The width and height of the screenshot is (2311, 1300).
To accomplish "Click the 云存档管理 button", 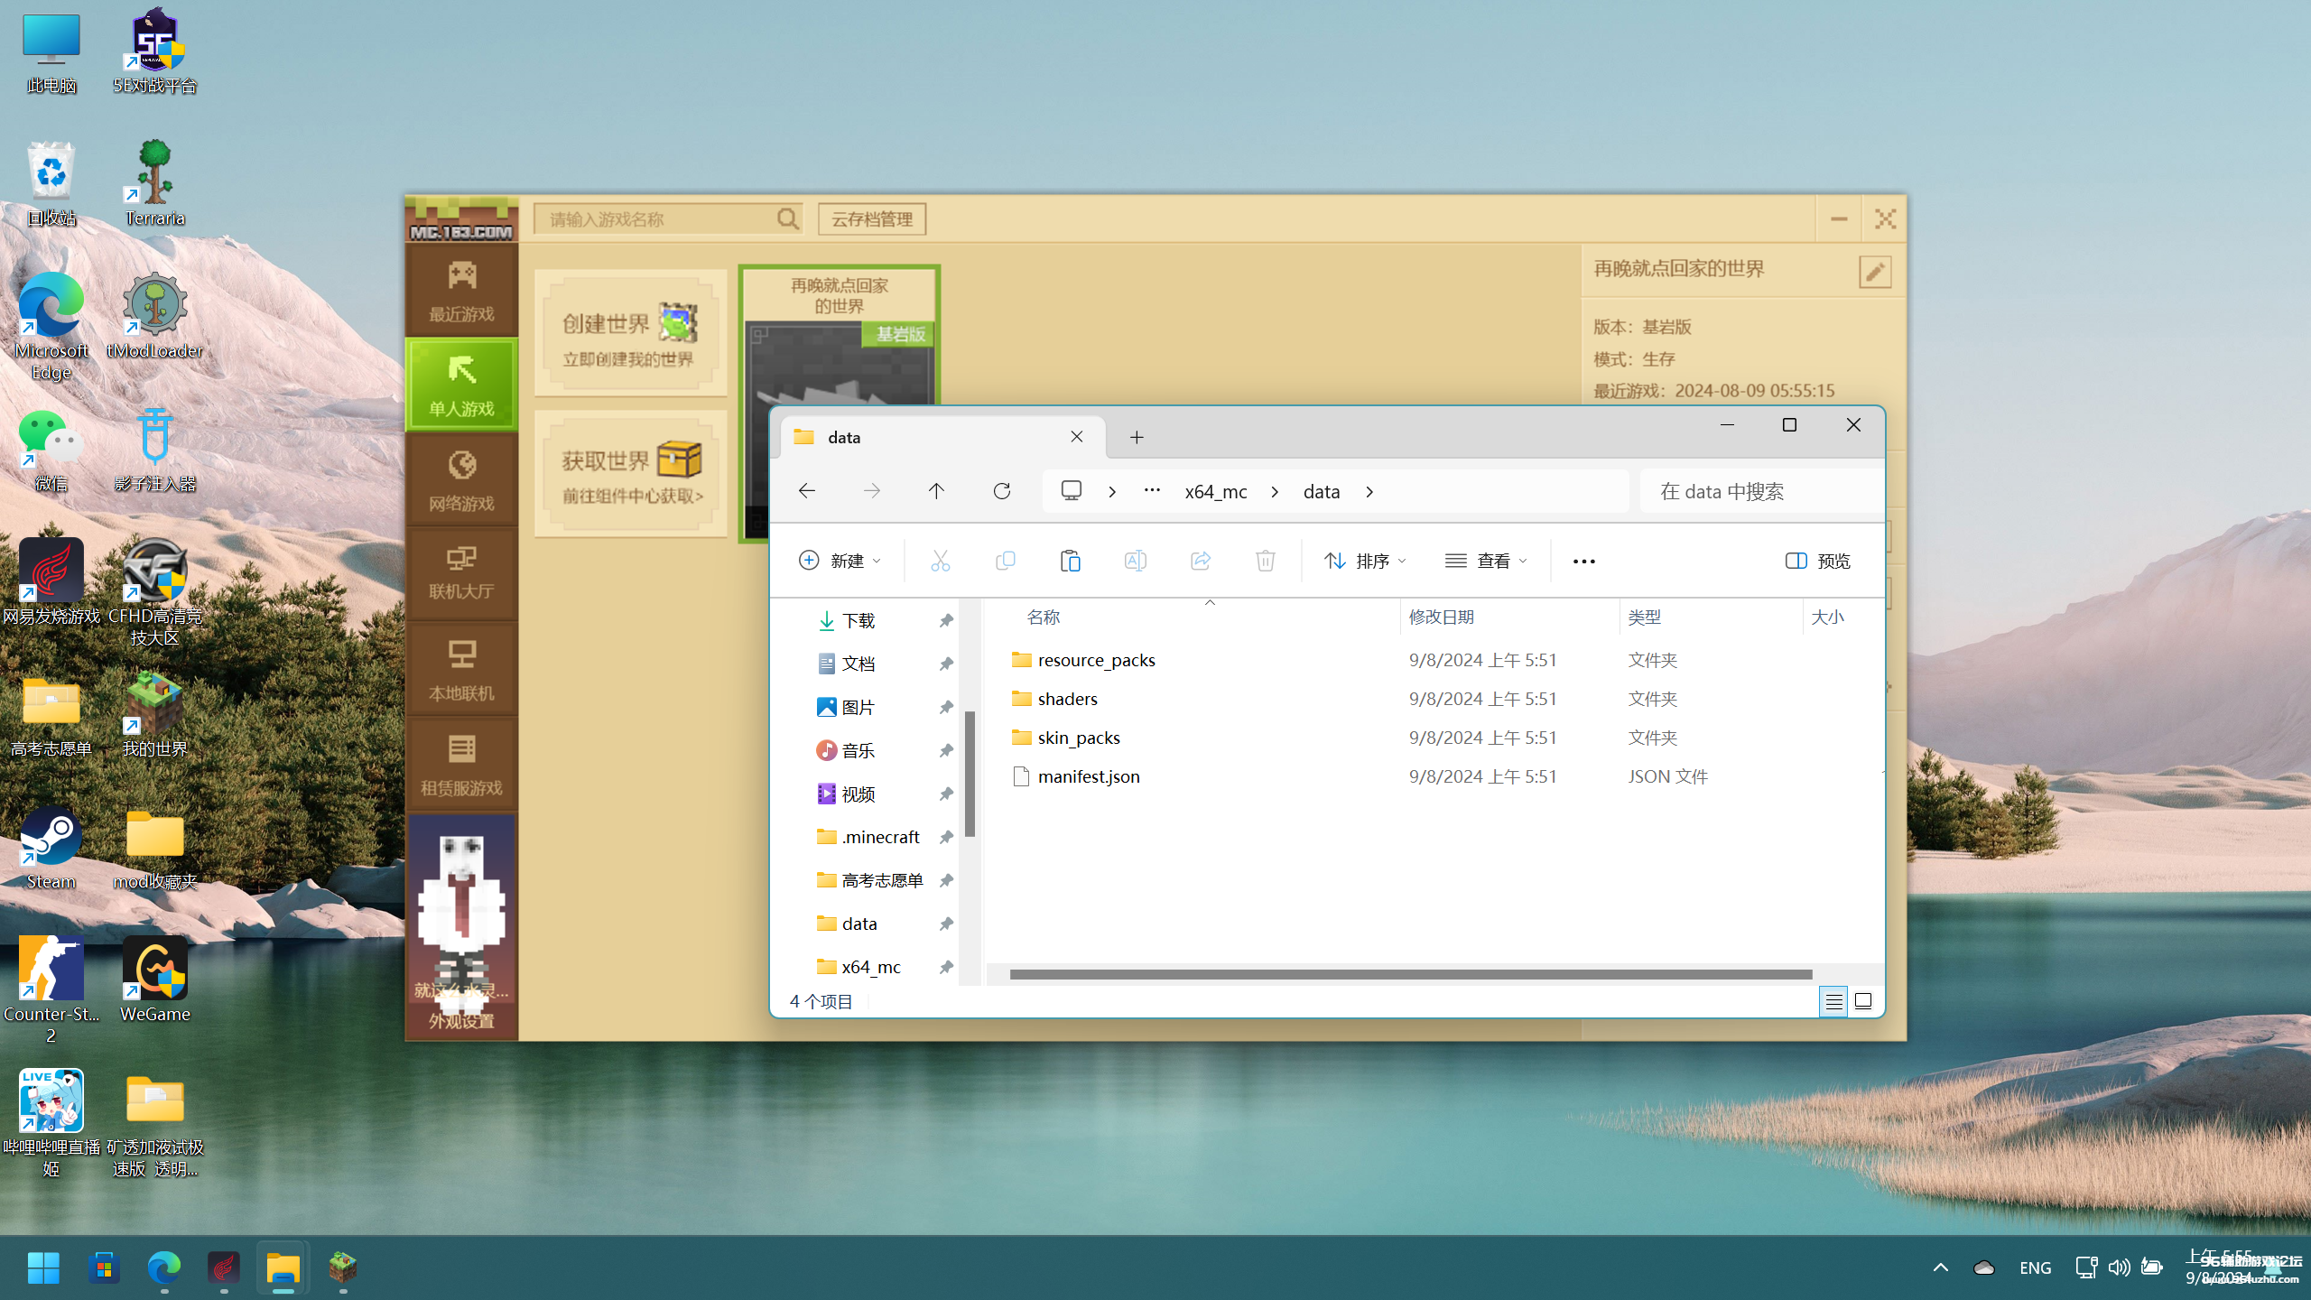I will coord(871,219).
